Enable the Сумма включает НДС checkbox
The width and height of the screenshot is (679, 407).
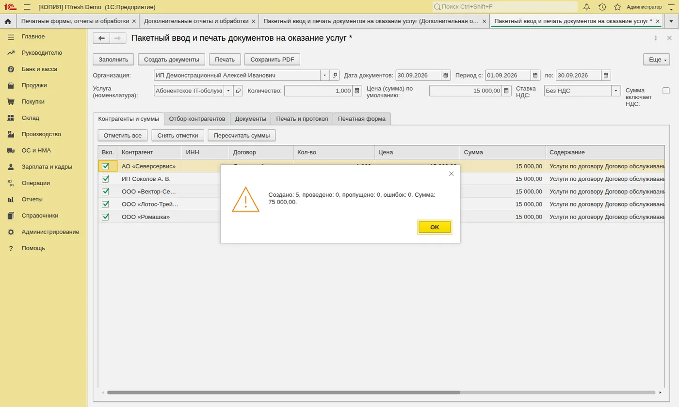pyautogui.click(x=666, y=91)
